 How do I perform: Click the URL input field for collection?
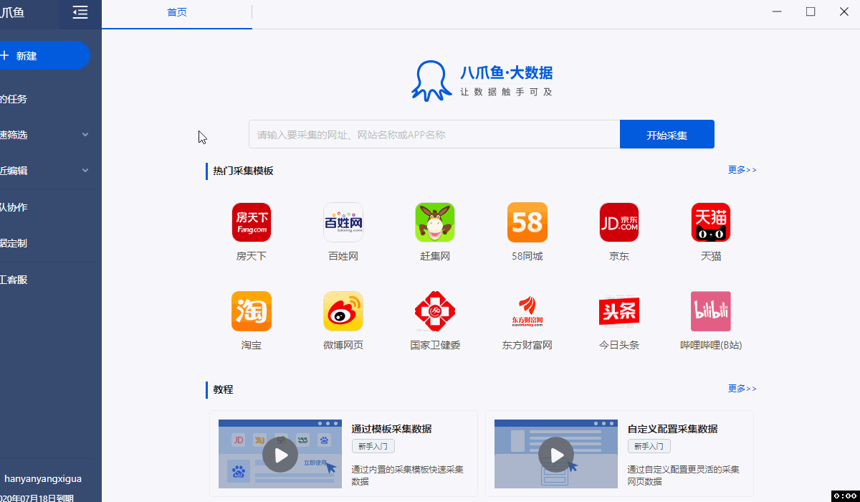(434, 134)
